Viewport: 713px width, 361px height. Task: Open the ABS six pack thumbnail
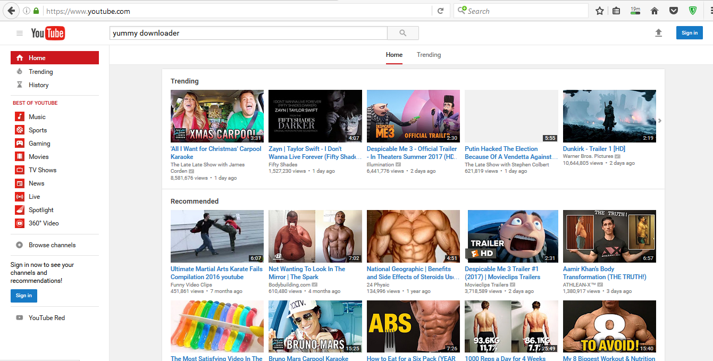[413, 326]
